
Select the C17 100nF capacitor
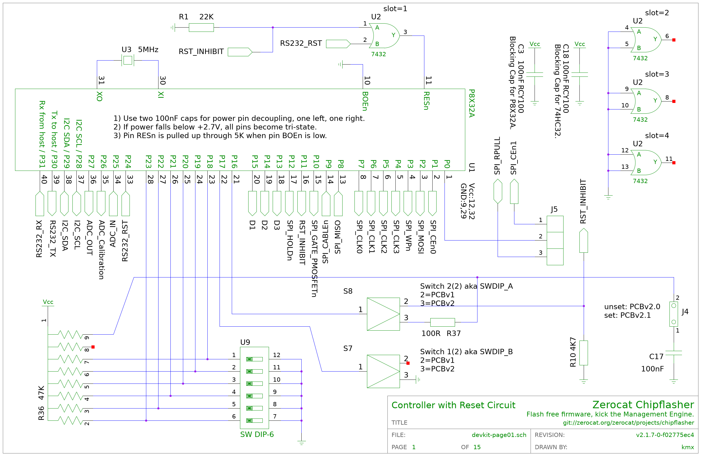[x=674, y=353]
